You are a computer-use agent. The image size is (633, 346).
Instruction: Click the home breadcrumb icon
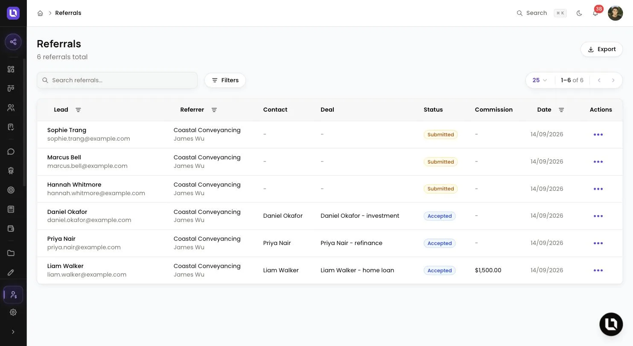[x=40, y=13]
